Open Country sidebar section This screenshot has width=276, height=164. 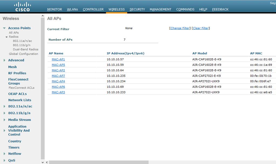point(15,141)
